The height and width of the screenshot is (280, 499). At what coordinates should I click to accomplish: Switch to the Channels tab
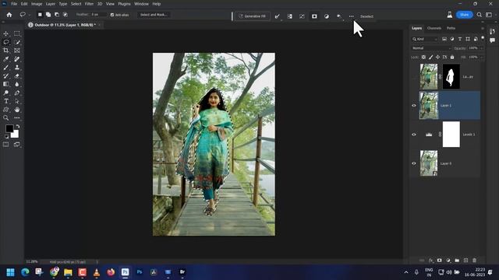point(434,28)
